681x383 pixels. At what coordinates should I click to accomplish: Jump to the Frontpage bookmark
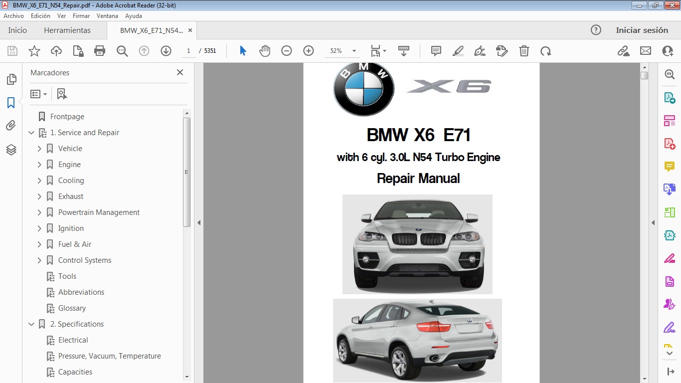pos(67,117)
